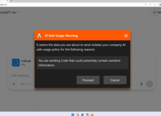
Task: Click the browser address bar URL
Action: [3, 5]
